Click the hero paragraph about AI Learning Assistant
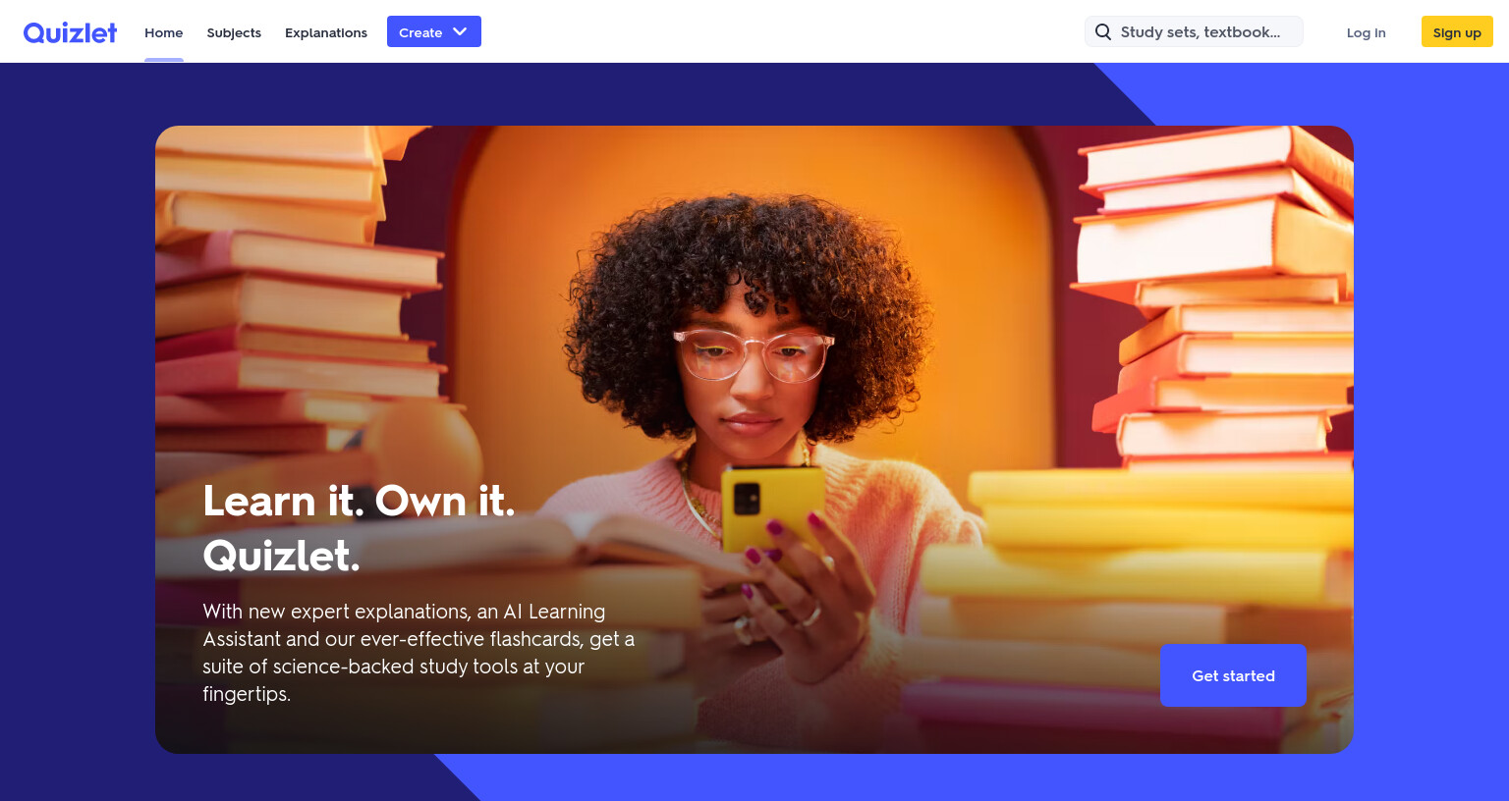Screen dimensions: 1509x801 (x=419, y=652)
